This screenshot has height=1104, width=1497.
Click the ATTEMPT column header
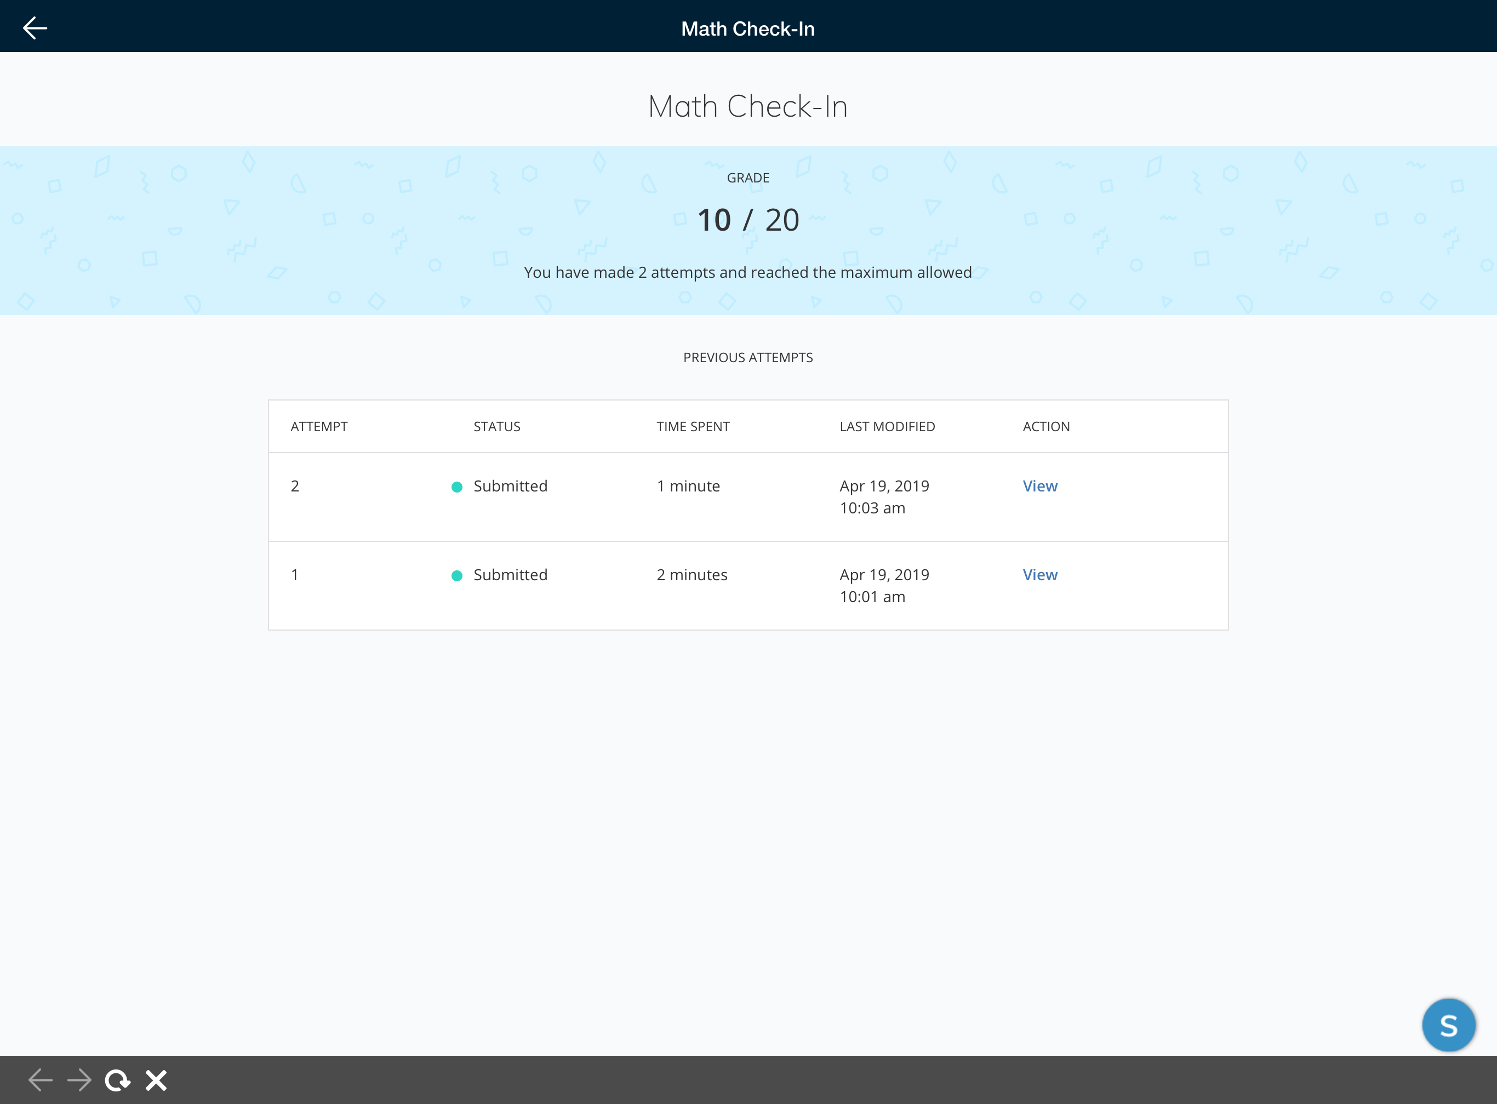[x=319, y=426]
